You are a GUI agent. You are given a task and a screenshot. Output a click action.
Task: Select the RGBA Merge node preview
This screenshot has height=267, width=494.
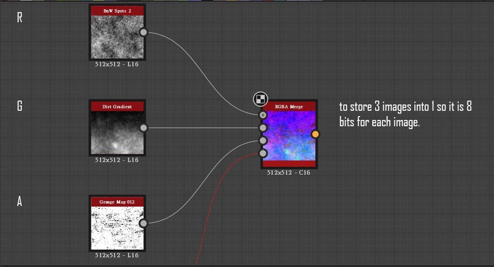pos(289,135)
